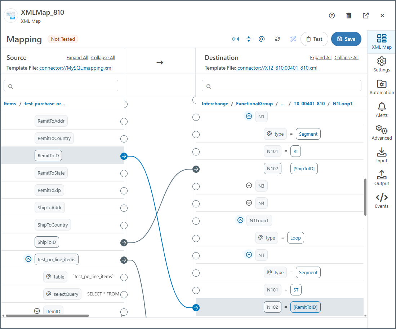
Task: Collapse the test_po_line_items source node
Action: pos(28,259)
